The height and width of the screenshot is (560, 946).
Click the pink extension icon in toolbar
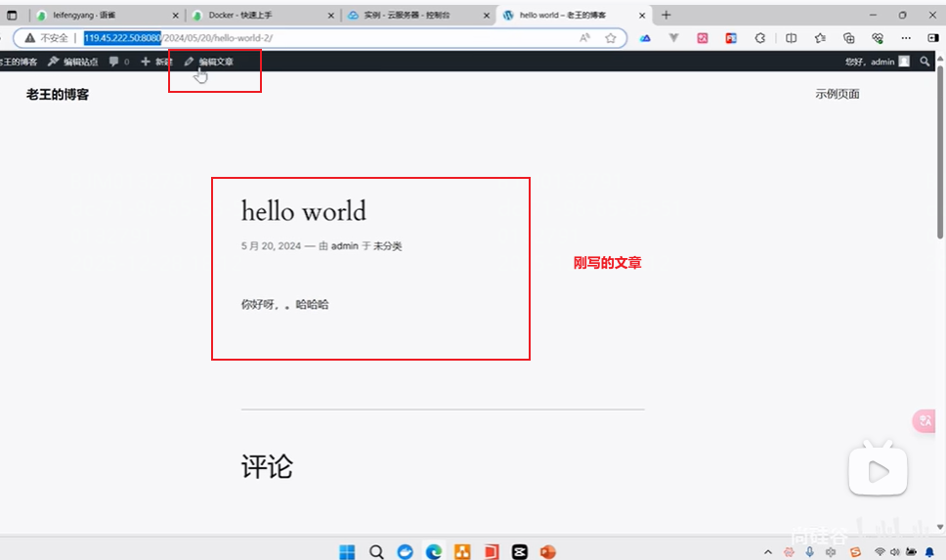coord(703,38)
